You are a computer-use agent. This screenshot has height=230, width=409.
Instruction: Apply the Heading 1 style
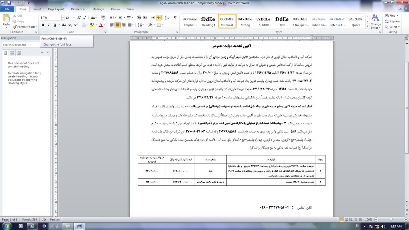tap(208, 22)
